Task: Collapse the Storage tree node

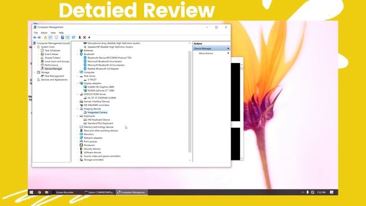Action: [35, 73]
